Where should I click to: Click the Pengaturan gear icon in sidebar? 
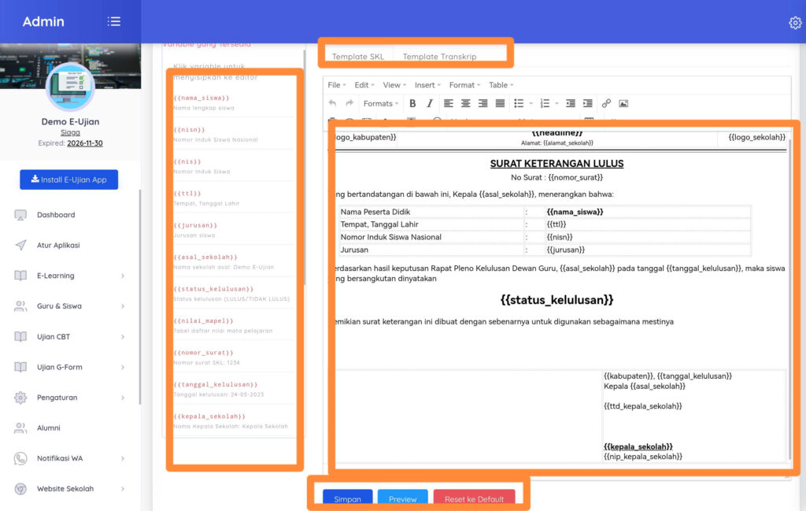(x=20, y=398)
